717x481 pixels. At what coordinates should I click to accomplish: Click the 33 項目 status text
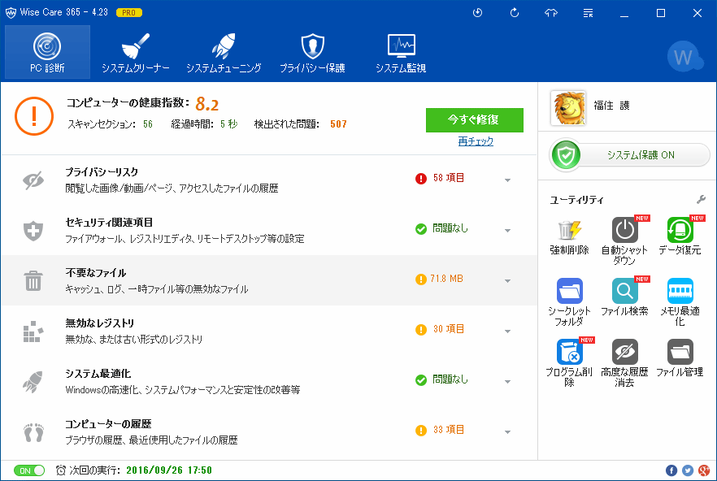pyautogui.click(x=449, y=429)
